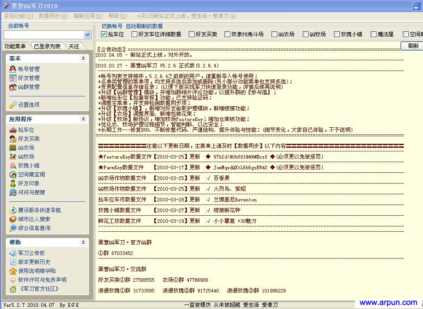
Task: Launch QQ农场 farm icon
Action: [x=13, y=148]
